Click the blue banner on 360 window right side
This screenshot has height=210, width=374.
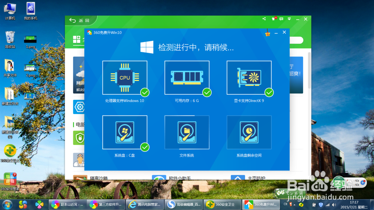(x=296, y=75)
